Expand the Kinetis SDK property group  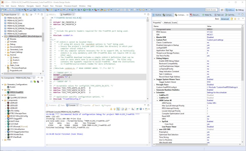coord(154,37)
